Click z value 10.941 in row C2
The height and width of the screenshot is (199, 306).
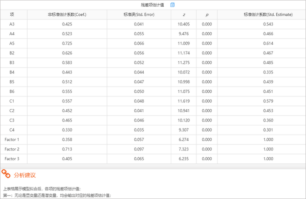[x=184, y=111]
